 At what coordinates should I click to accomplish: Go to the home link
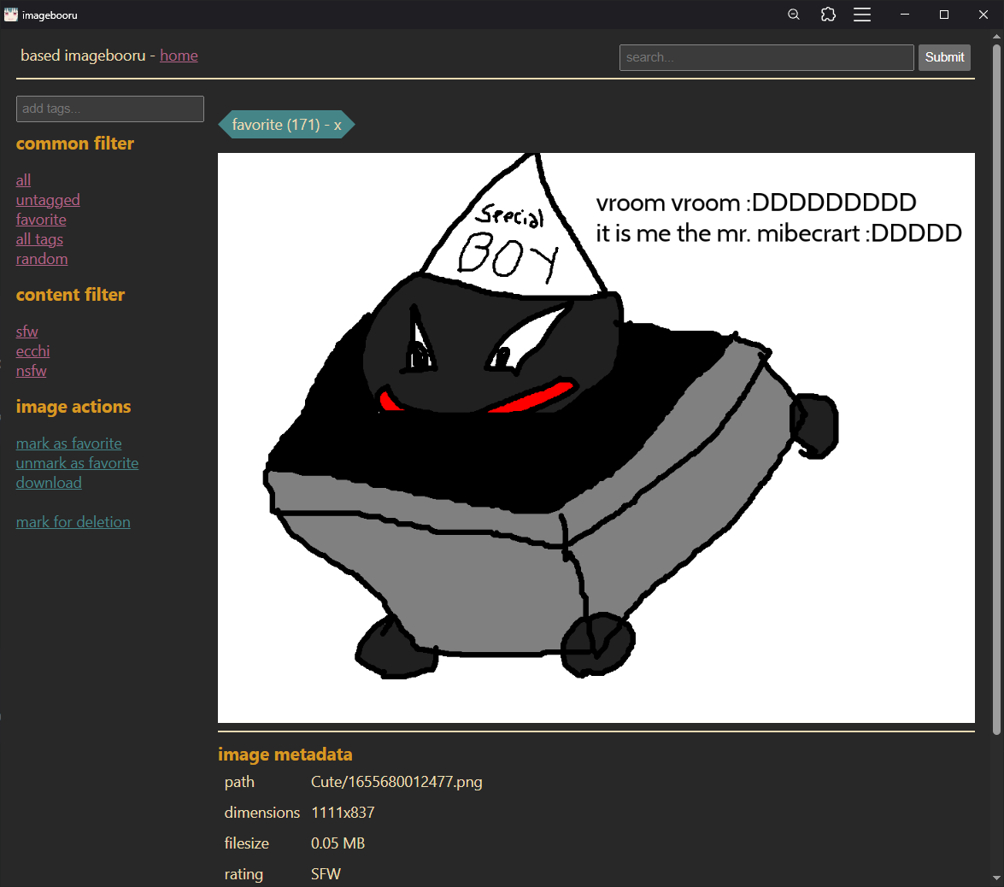tap(179, 56)
